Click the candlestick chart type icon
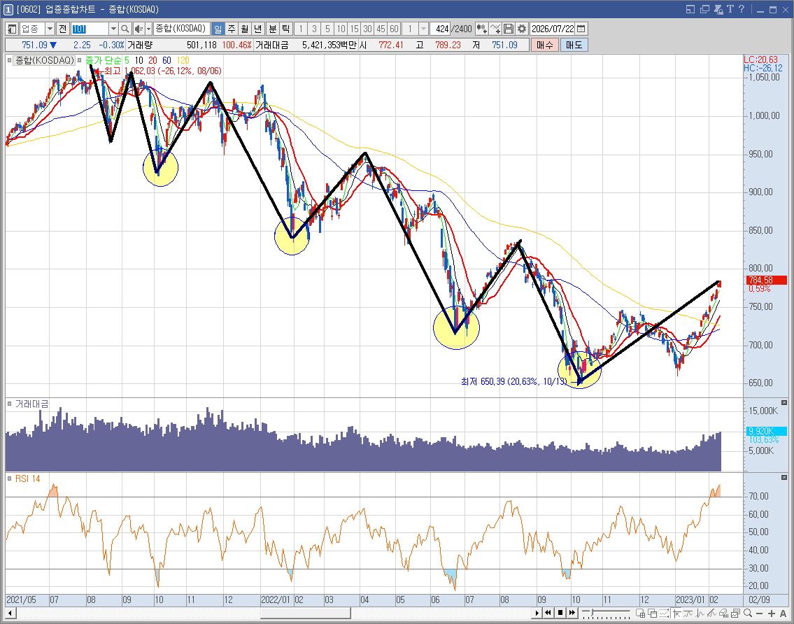The width and height of the screenshot is (794, 624). coord(481,29)
